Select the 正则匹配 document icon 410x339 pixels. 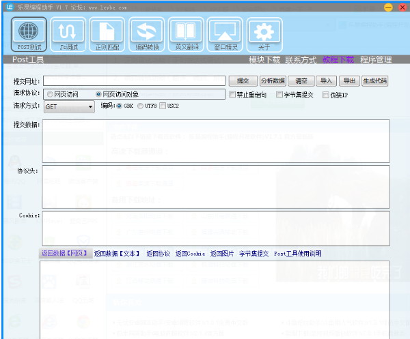107,35
